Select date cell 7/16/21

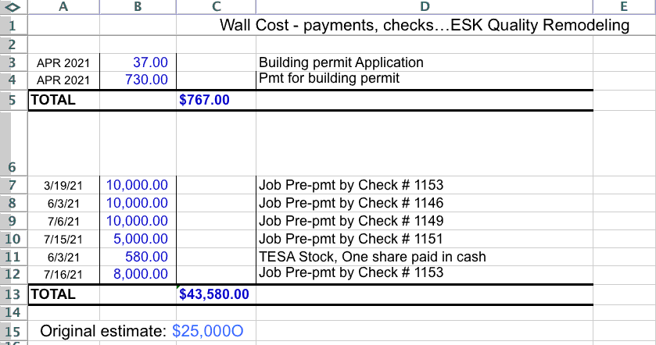pos(63,275)
